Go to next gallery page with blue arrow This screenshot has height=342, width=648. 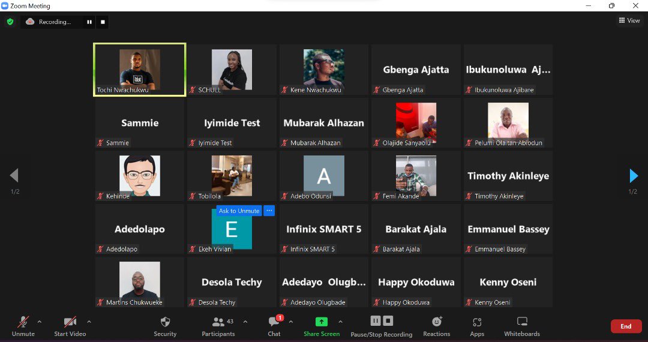634,176
